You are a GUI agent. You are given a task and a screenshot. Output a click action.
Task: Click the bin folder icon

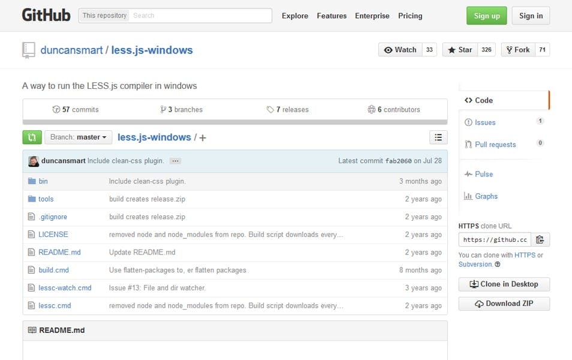point(32,181)
